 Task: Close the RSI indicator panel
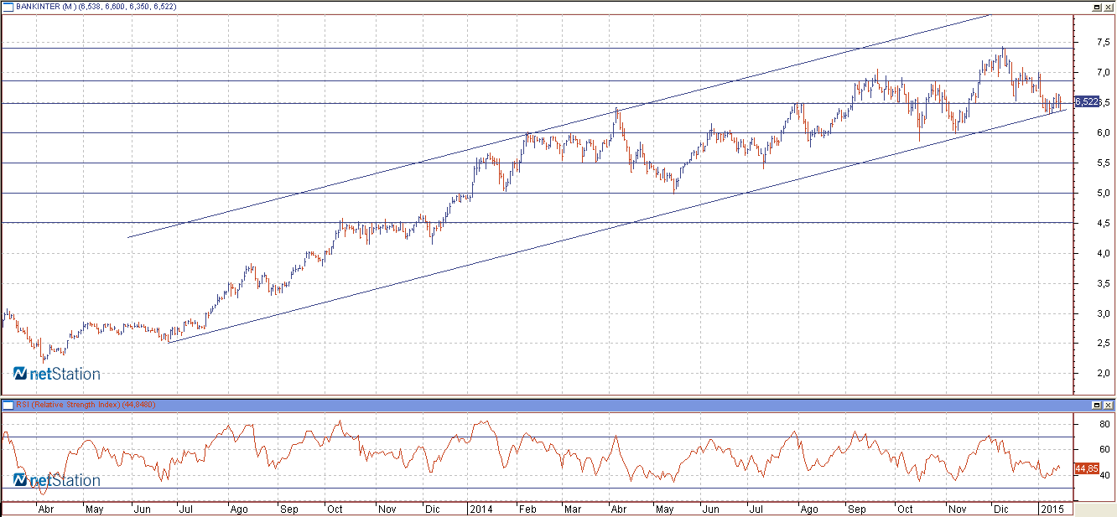click(1108, 405)
